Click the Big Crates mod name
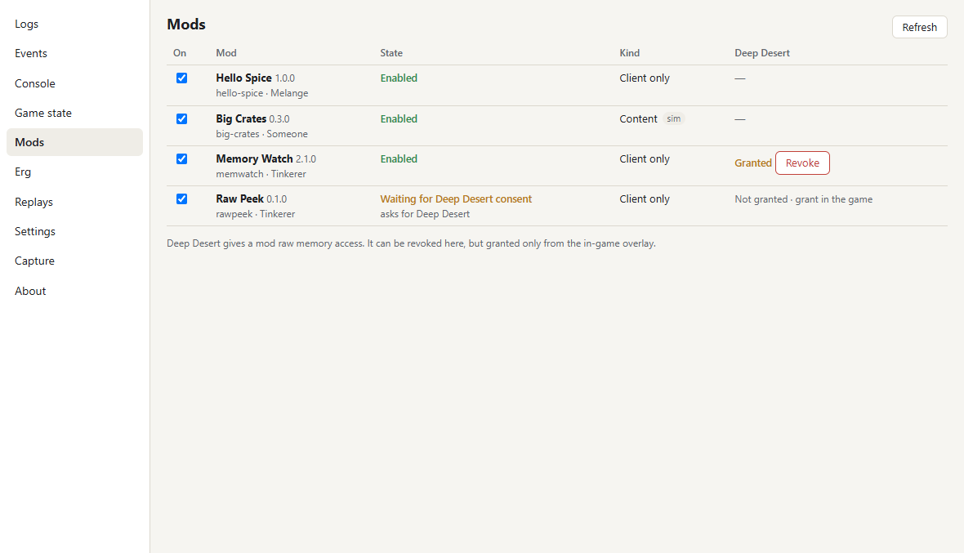The image size is (964, 553). (x=241, y=118)
